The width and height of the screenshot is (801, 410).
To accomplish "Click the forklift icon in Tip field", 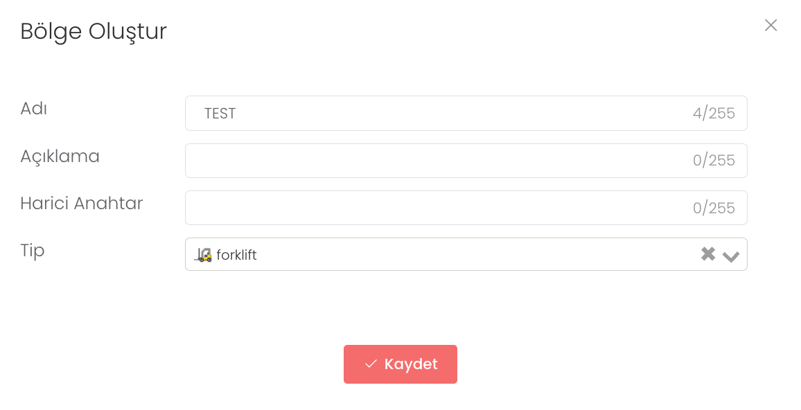I will [204, 255].
